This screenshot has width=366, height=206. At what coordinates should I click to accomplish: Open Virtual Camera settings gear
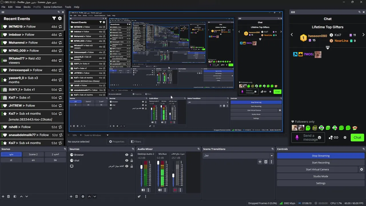(361, 169)
